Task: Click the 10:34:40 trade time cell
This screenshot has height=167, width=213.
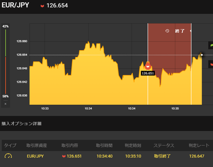Action: point(105,156)
